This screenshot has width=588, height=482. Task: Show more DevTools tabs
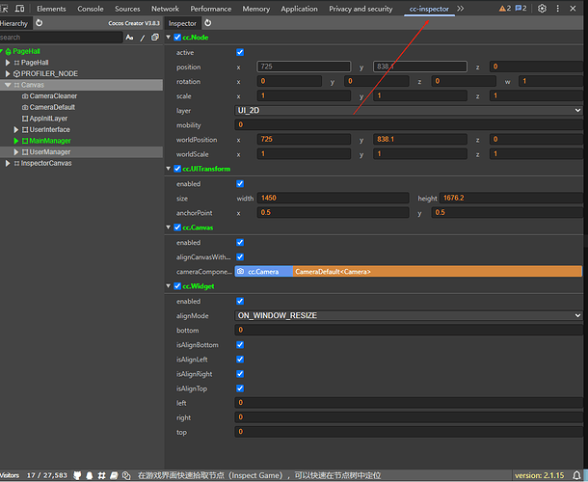pos(461,9)
